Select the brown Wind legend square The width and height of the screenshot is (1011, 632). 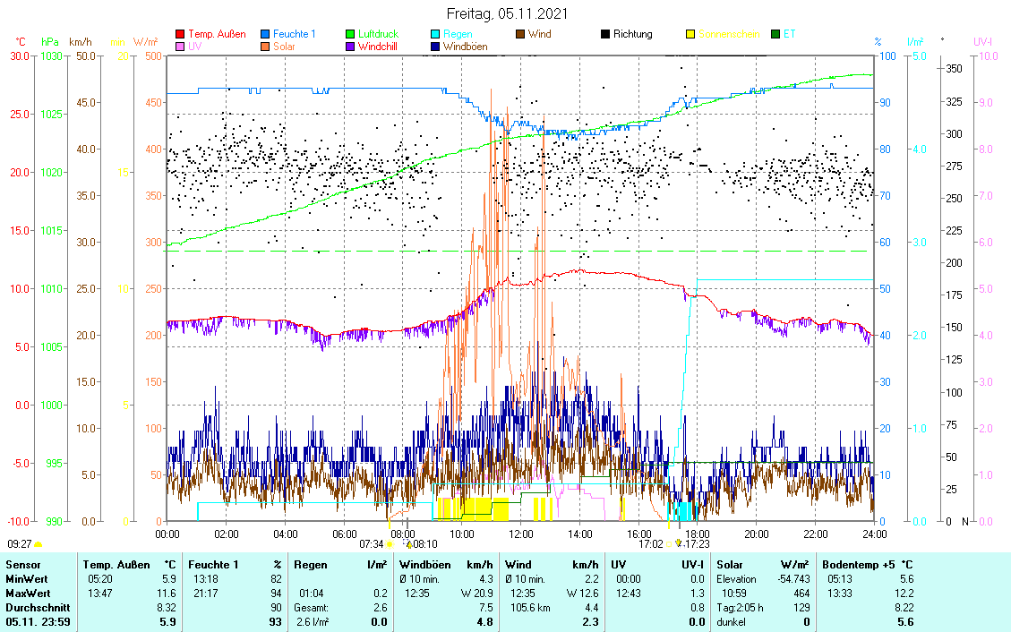click(x=520, y=34)
